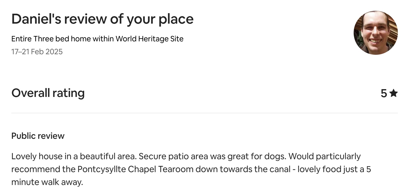The height and width of the screenshot is (196, 410).
Task: Click the words "minute walk away" in review
Action: [47, 182]
